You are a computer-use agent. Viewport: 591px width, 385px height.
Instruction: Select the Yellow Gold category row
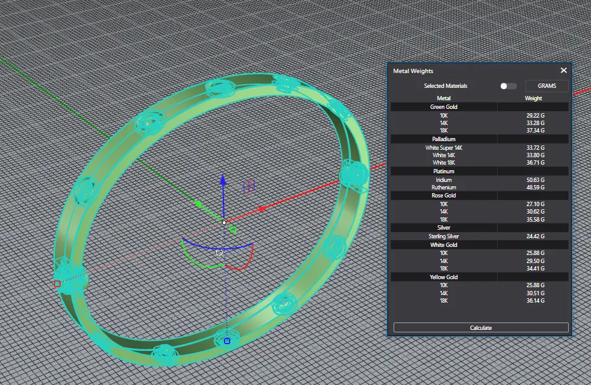click(480, 277)
